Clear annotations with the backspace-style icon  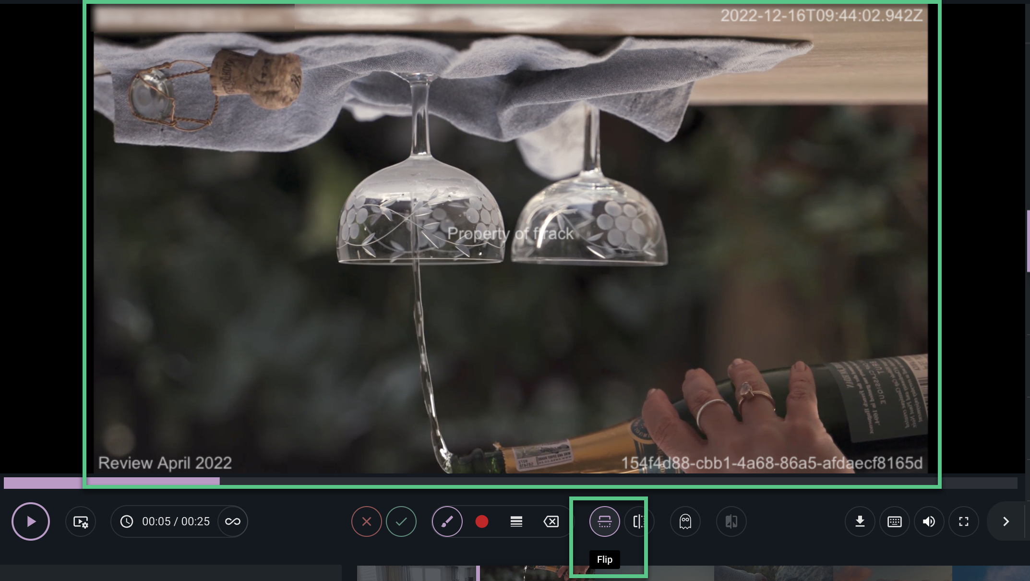[x=551, y=521]
